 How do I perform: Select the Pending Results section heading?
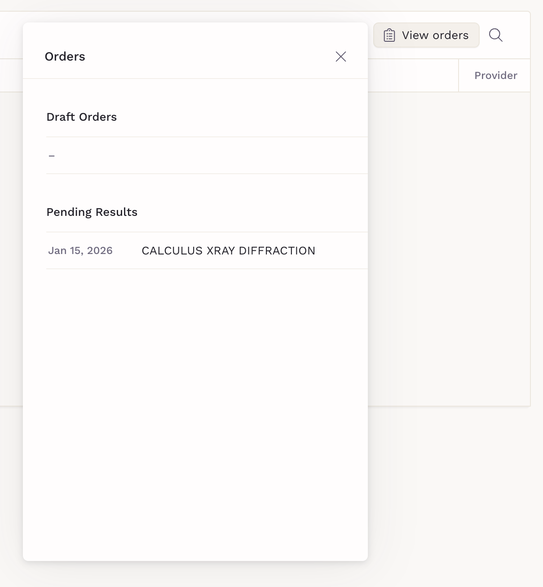pyautogui.click(x=92, y=212)
